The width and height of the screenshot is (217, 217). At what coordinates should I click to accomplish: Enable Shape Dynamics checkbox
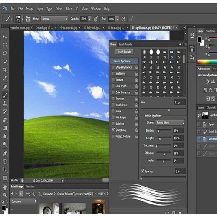(113, 67)
